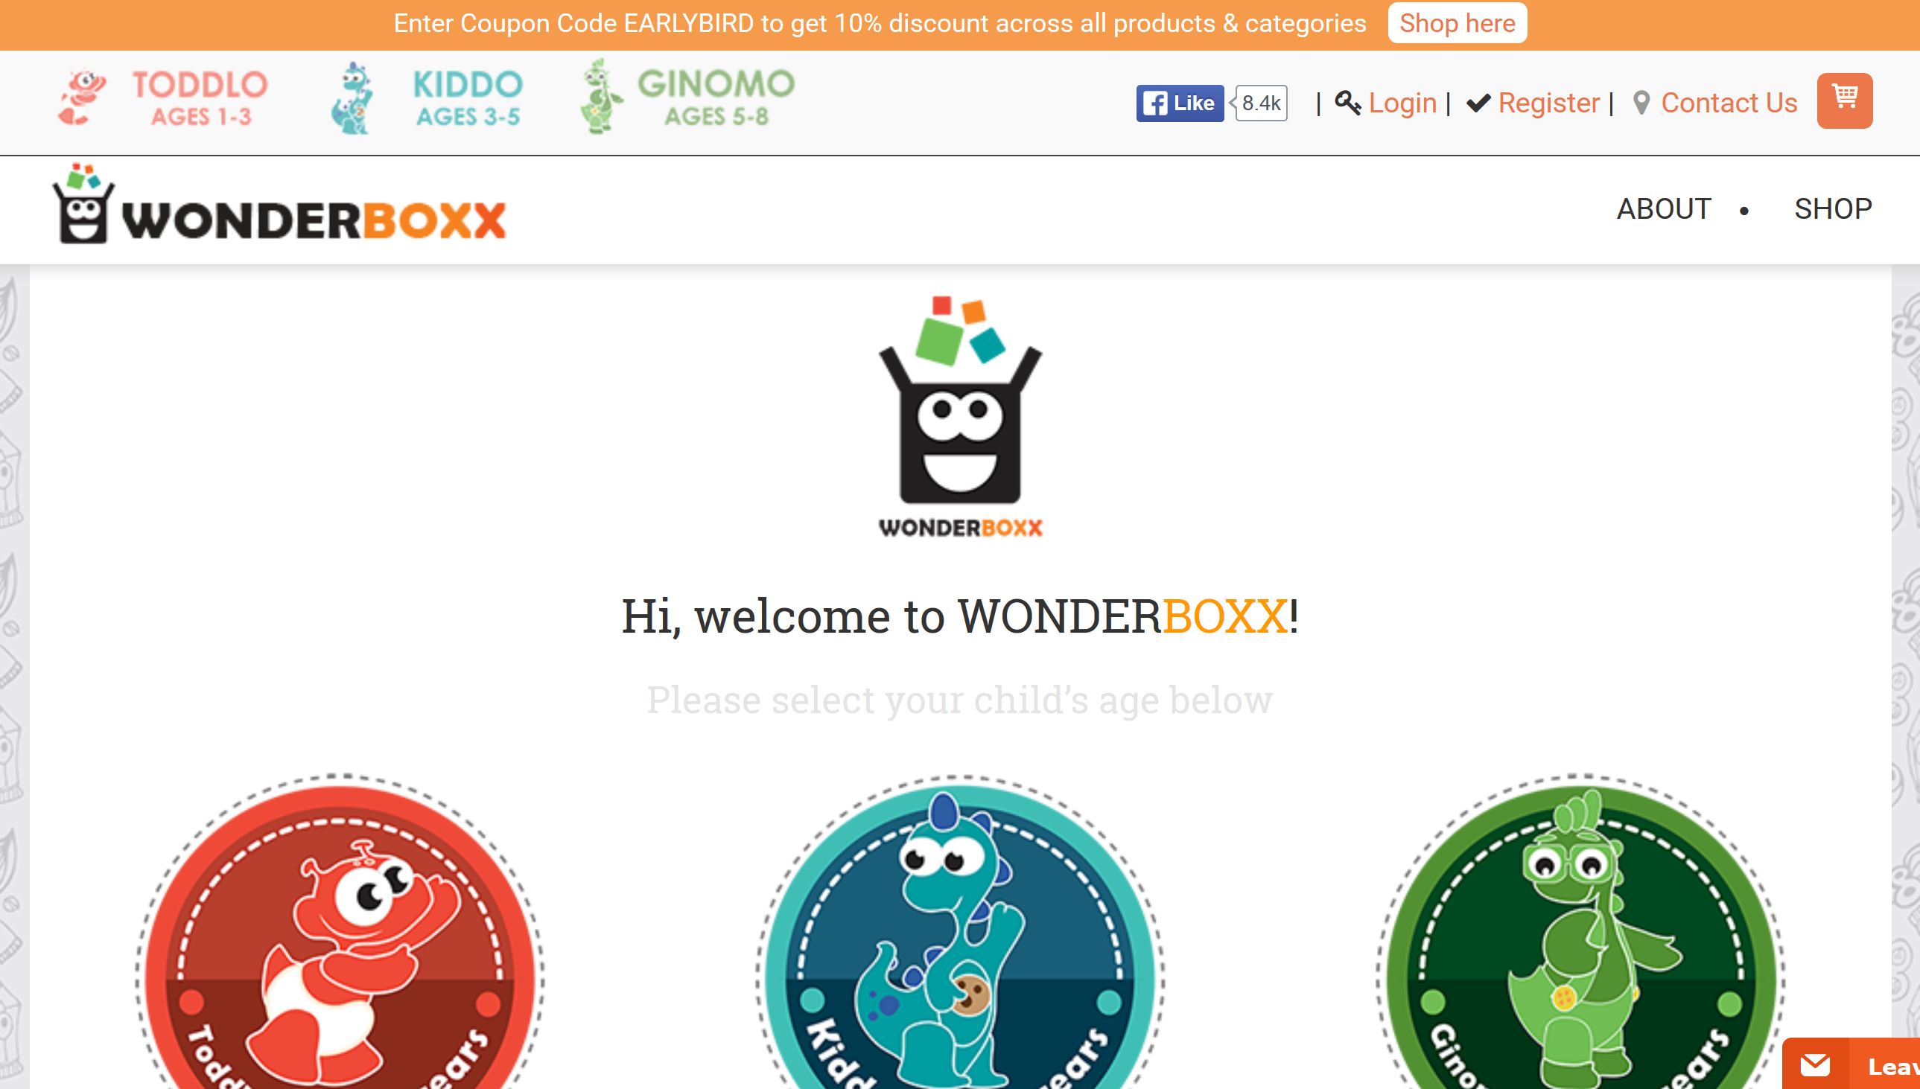This screenshot has width=1920, height=1089.
Task: Open the SHOP menu
Action: tap(1832, 208)
